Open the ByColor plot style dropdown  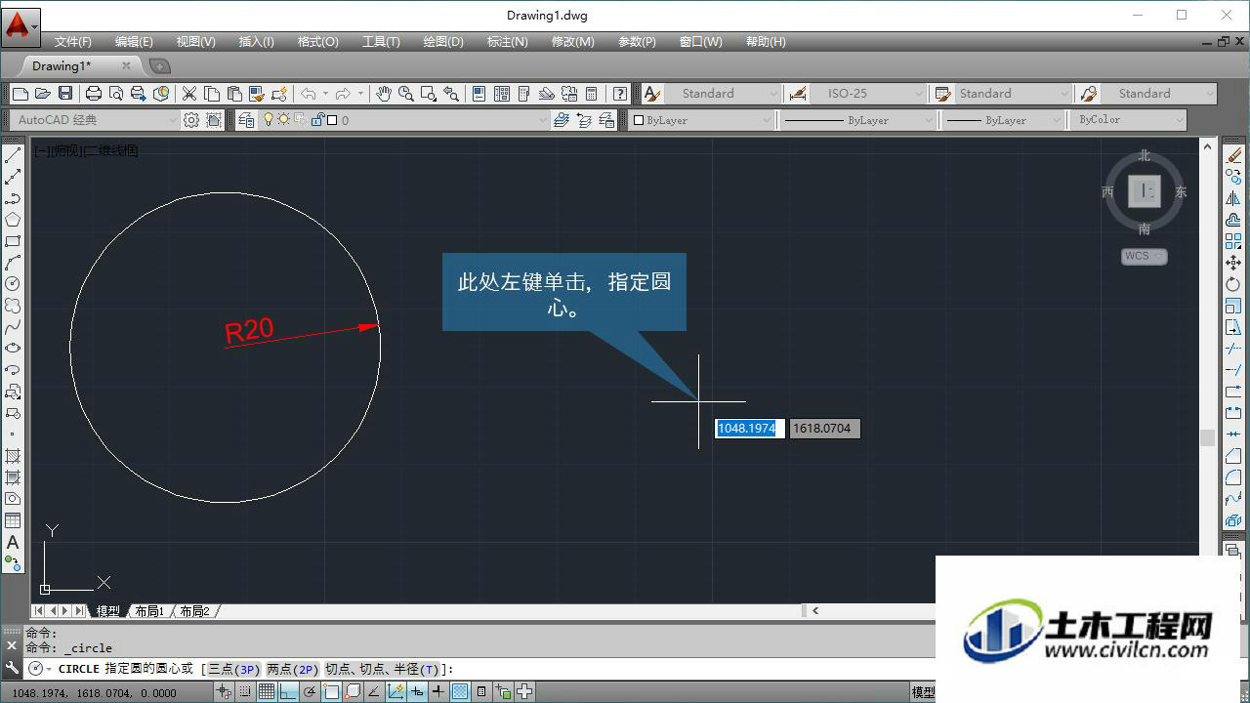[1128, 120]
